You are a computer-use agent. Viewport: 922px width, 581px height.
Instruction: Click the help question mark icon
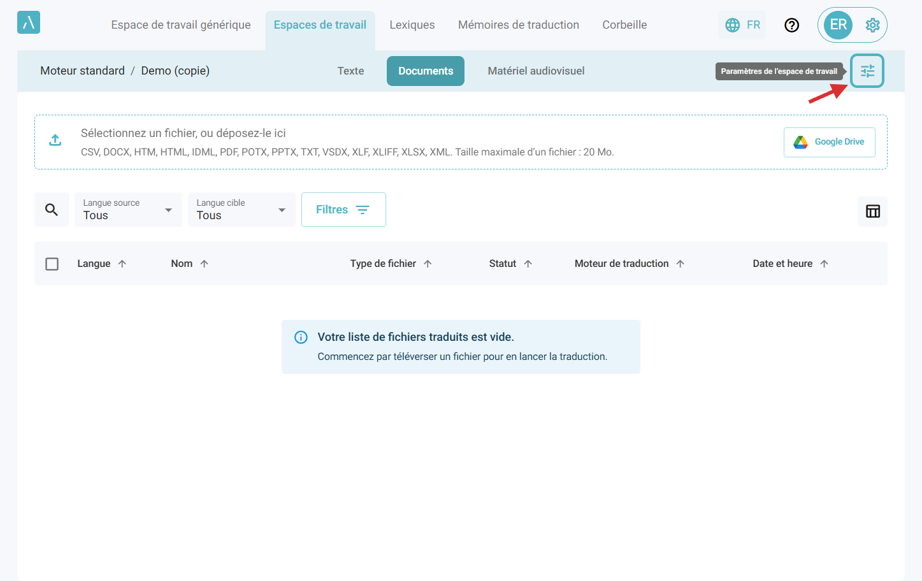[791, 25]
